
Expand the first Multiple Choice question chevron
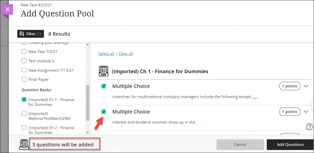(306, 86)
